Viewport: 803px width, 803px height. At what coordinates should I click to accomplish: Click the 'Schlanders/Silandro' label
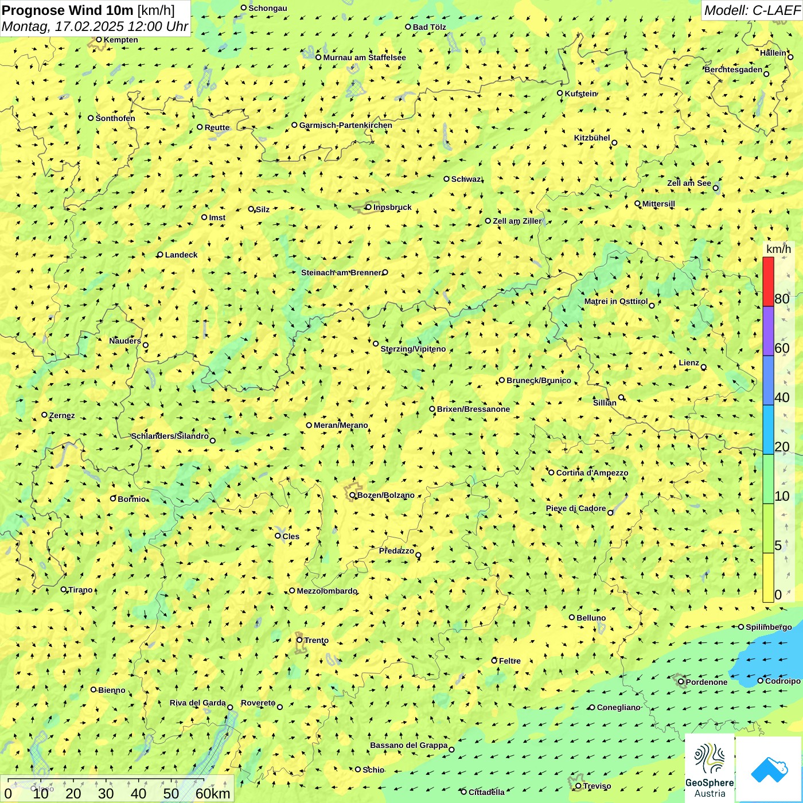[x=170, y=436]
